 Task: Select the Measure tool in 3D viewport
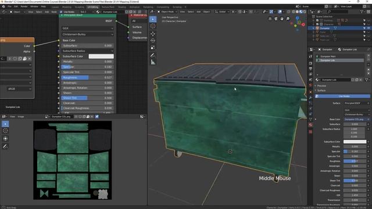click(x=153, y=62)
